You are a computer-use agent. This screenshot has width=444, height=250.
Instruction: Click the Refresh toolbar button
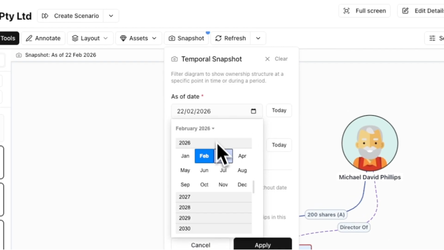(x=231, y=38)
